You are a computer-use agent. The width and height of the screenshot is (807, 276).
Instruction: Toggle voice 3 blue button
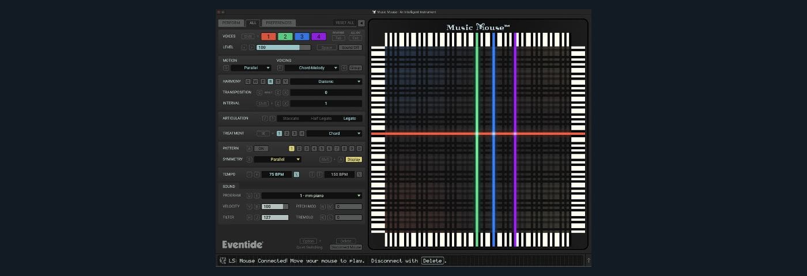(x=302, y=36)
